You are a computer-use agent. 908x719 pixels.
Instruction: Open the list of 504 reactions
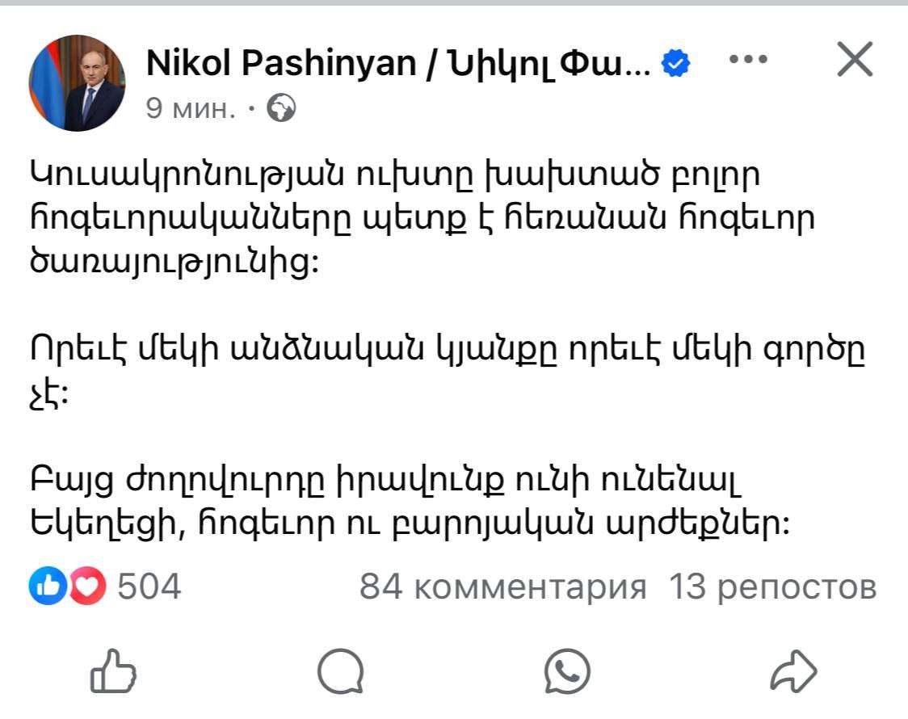149,587
